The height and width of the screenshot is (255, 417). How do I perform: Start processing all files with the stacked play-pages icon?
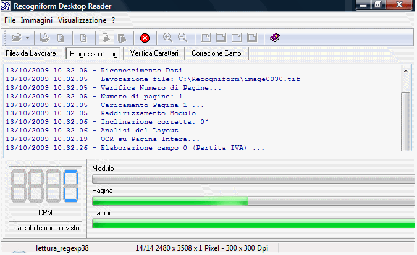click(x=122, y=38)
